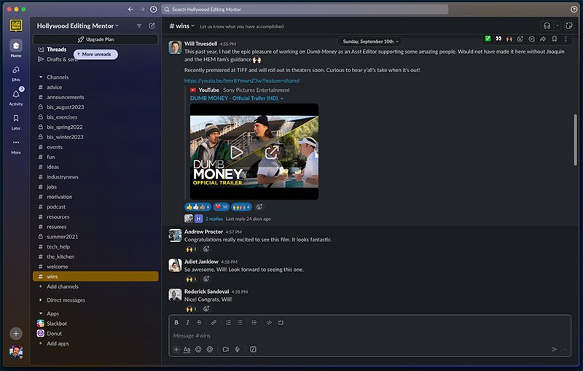Jump to More unreads

[x=95, y=54]
